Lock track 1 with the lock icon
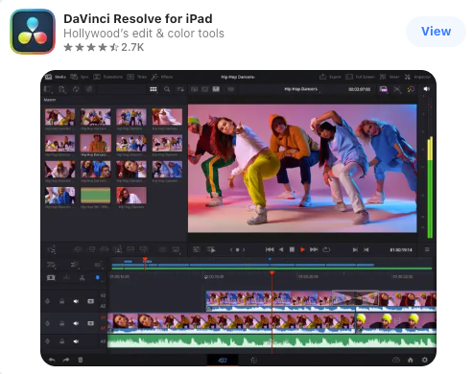Viewport: 473px width, 374px height. pyautogui.click(x=61, y=323)
